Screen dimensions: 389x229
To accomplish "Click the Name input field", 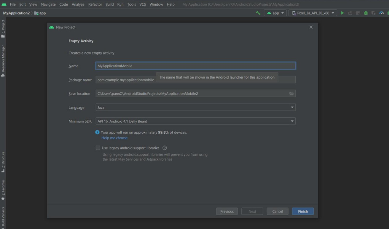I will pyautogui.click(x=196, y=66).
